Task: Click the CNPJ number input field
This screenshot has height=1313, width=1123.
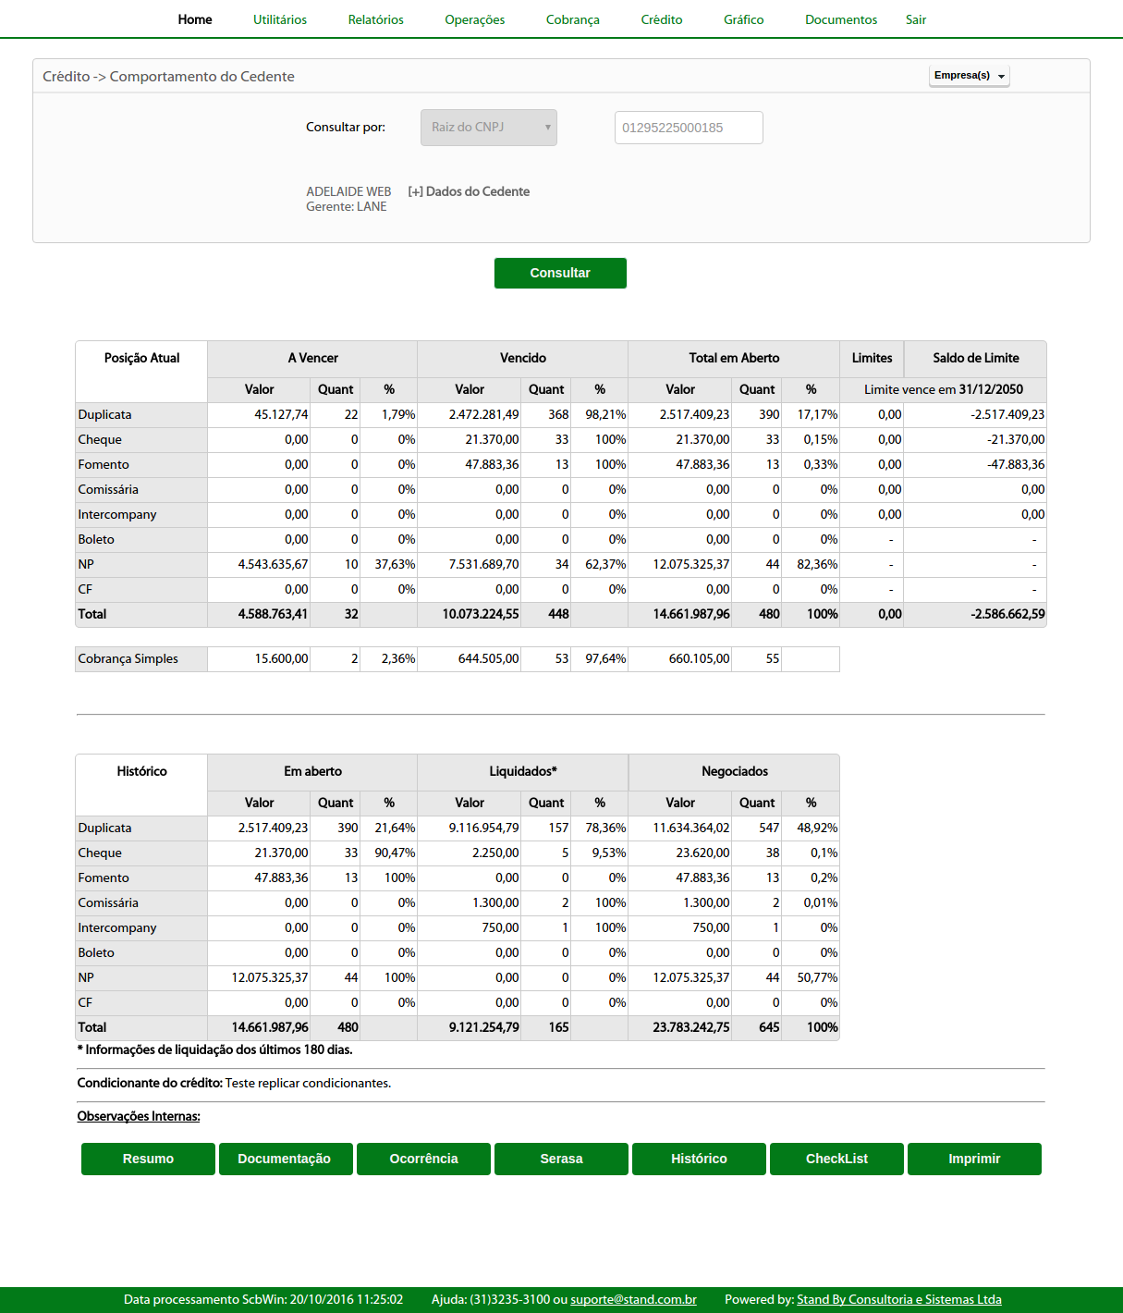Action: click(x=689, y=128)
